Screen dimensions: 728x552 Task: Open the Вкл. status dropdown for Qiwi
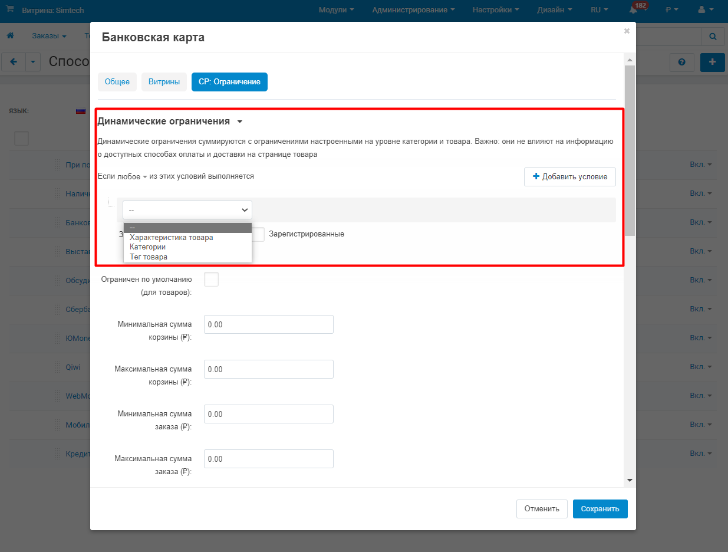701,367
